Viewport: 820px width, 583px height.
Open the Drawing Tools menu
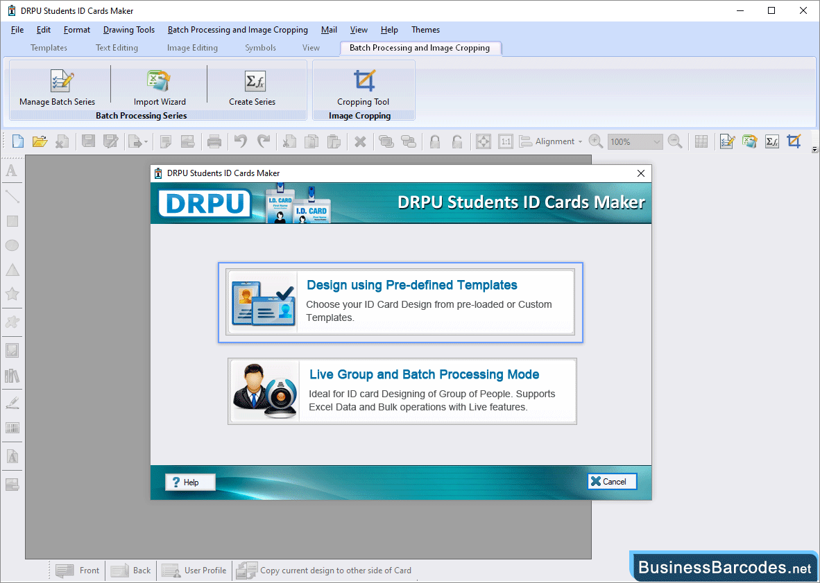pos(128,30)
